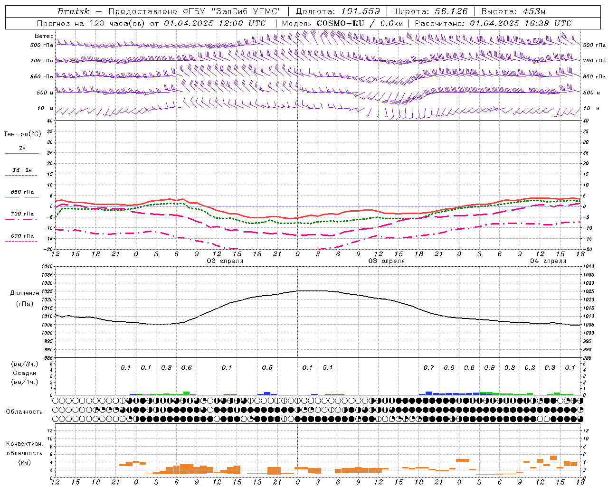The width and height of the screenshot is (608, 486).
Task: Click the (км) unit of convective cloudiness
Action: coord(24,462)
